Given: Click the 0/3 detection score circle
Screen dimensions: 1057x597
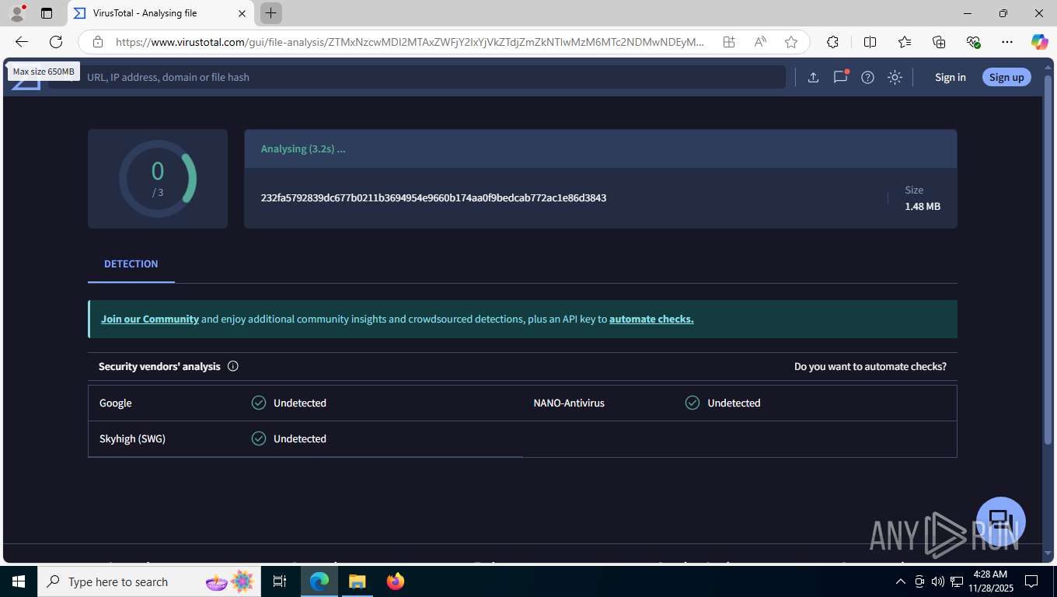Looking at the screenshot, I should pyautogui.click(x=158, y=179).
